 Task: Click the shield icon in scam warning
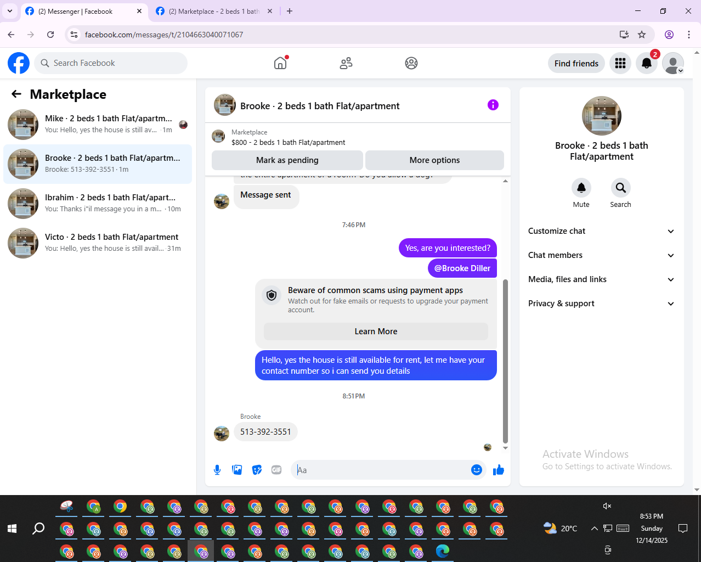pos(272,295)
